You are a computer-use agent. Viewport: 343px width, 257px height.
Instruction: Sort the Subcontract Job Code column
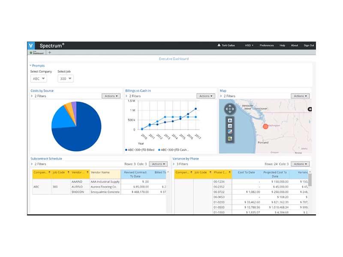pos(69,173)
